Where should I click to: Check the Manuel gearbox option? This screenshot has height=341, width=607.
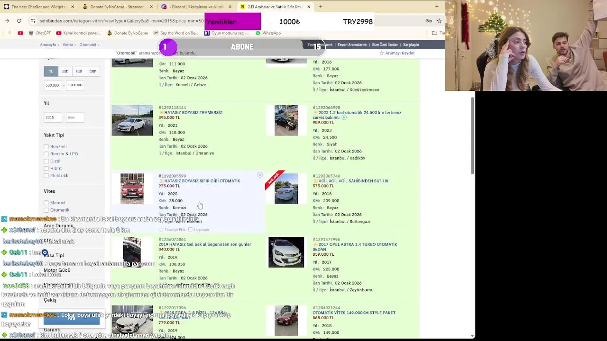point(46,203)
